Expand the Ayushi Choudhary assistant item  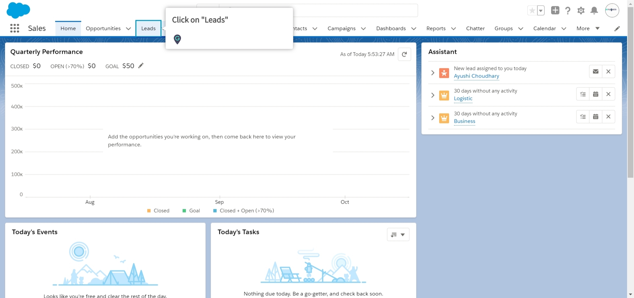click(x=433, y=73)
